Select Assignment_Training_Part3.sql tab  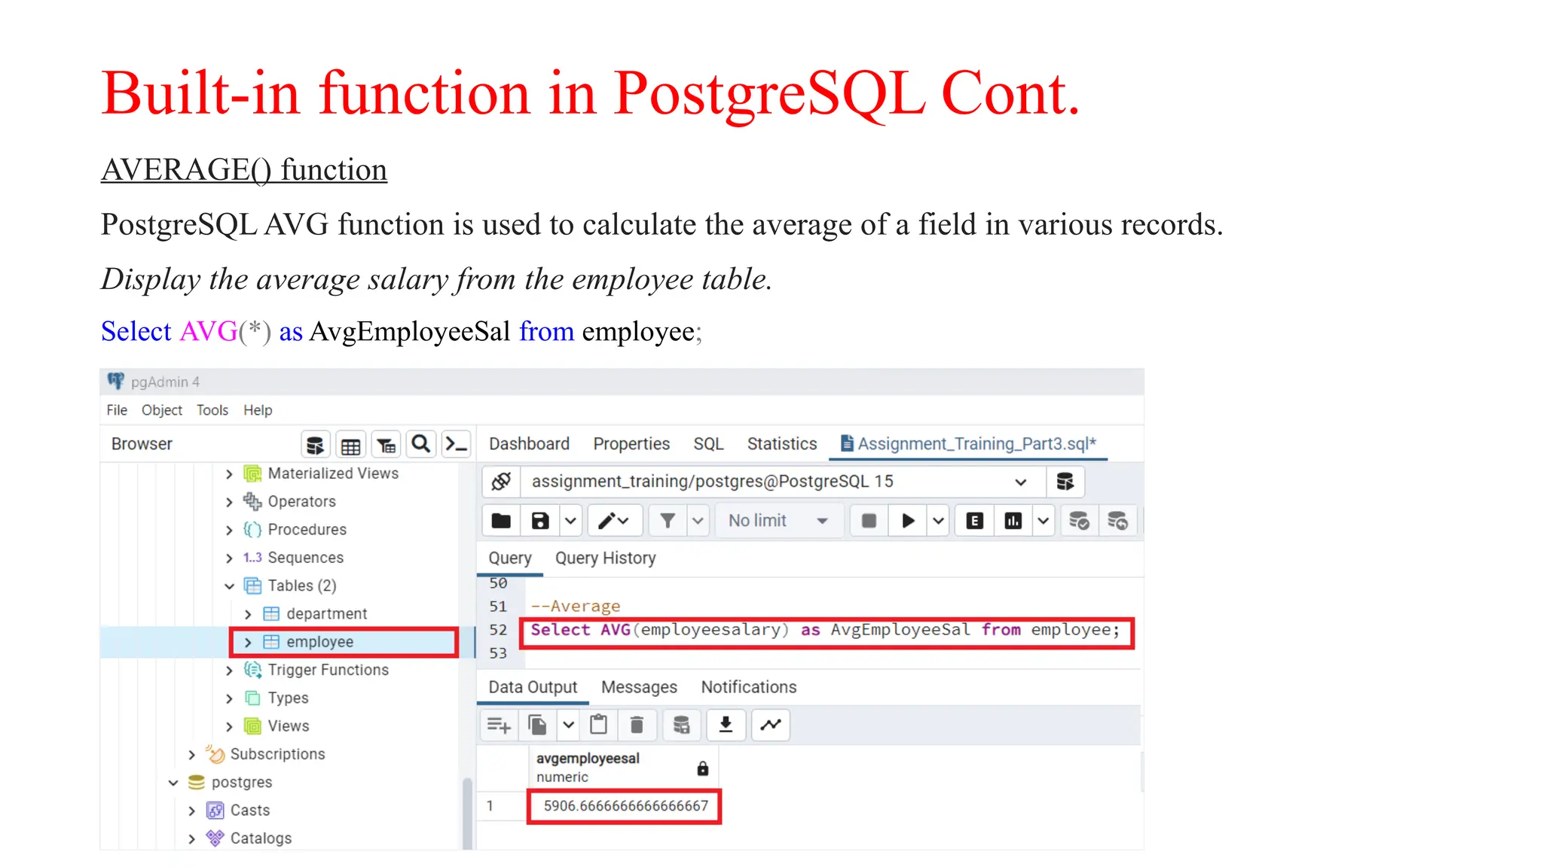[968, 444]
